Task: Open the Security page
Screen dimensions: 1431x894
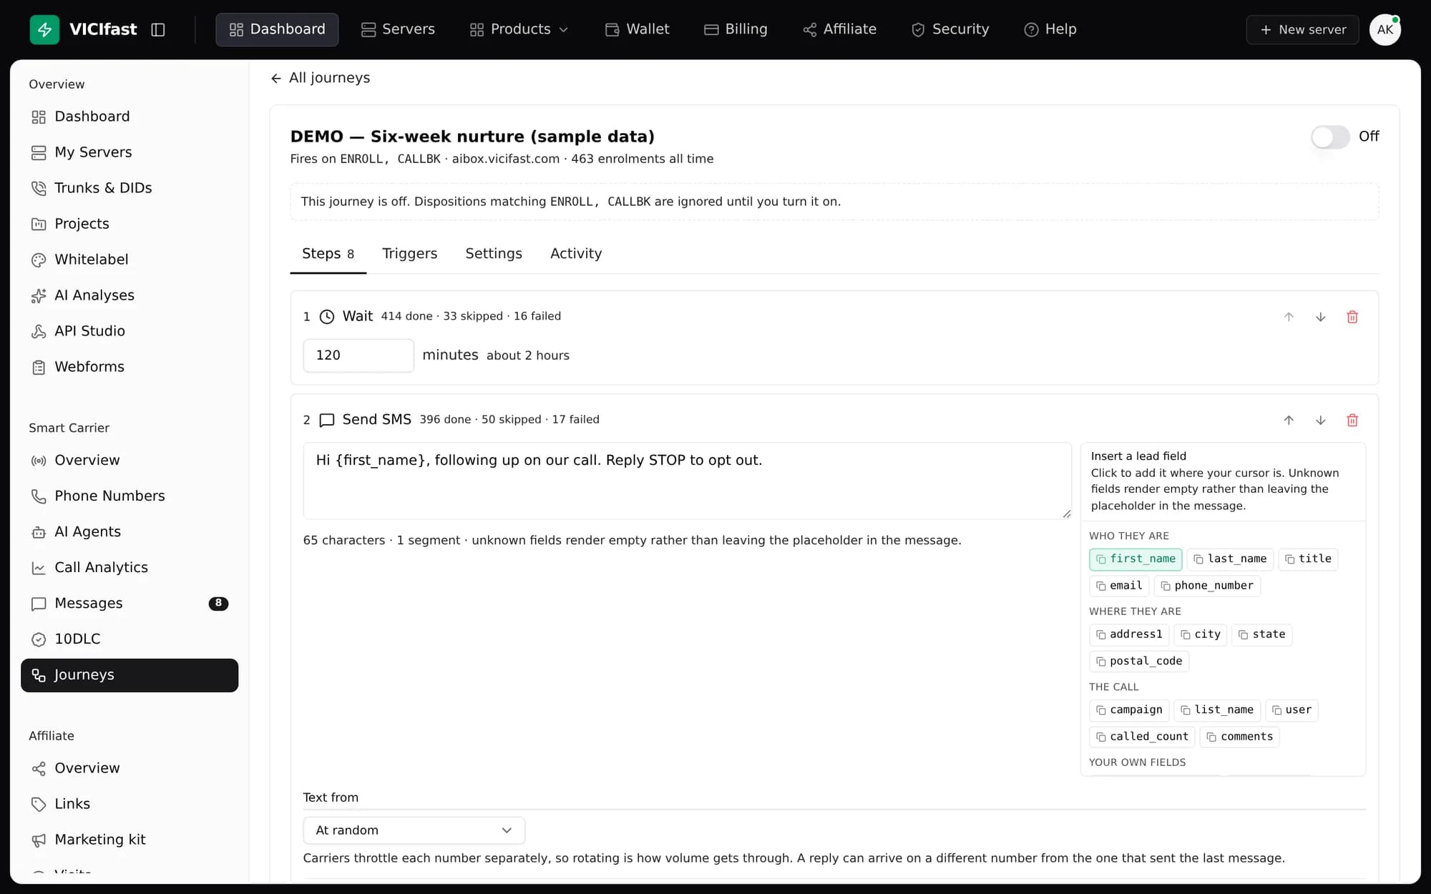Action: click(949, 29)
